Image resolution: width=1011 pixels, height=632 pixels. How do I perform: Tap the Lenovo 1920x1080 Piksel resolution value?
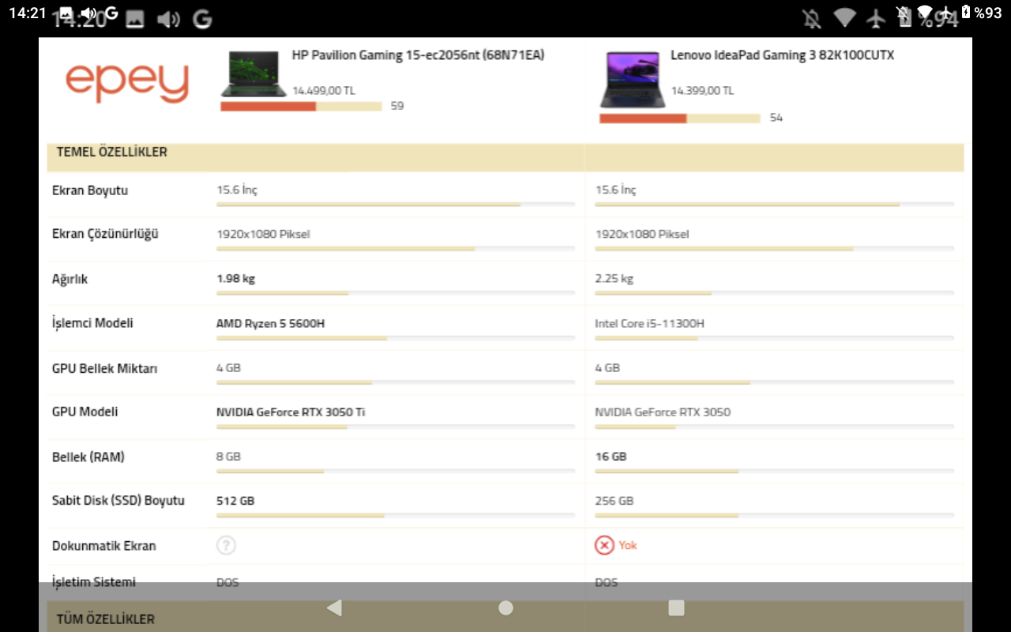642,235
